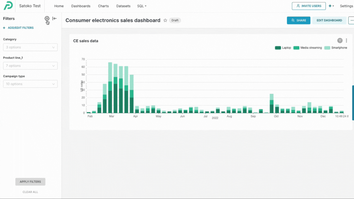Click Add/Edit Filters link
The height and width of the screenshot is (199, 354).
(18, 28)
